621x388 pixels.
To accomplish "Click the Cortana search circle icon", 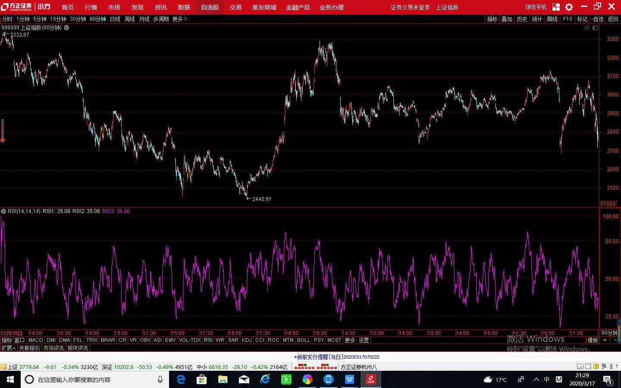I will coord(29,379).
